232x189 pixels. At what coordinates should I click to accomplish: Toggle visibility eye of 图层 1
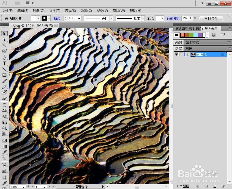point(176,54)
